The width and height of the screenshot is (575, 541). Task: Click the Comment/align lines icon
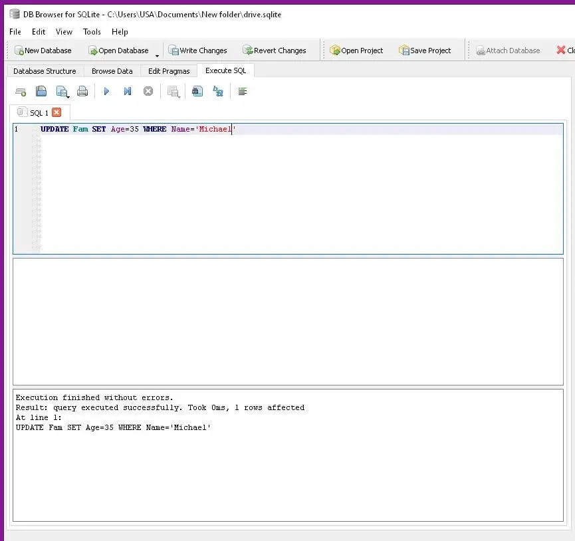tap(243, 91)
